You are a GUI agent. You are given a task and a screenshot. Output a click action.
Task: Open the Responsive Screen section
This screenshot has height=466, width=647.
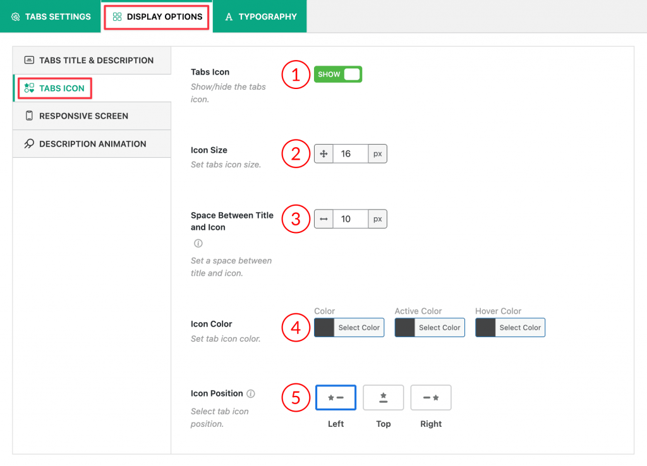click(92, 116)
